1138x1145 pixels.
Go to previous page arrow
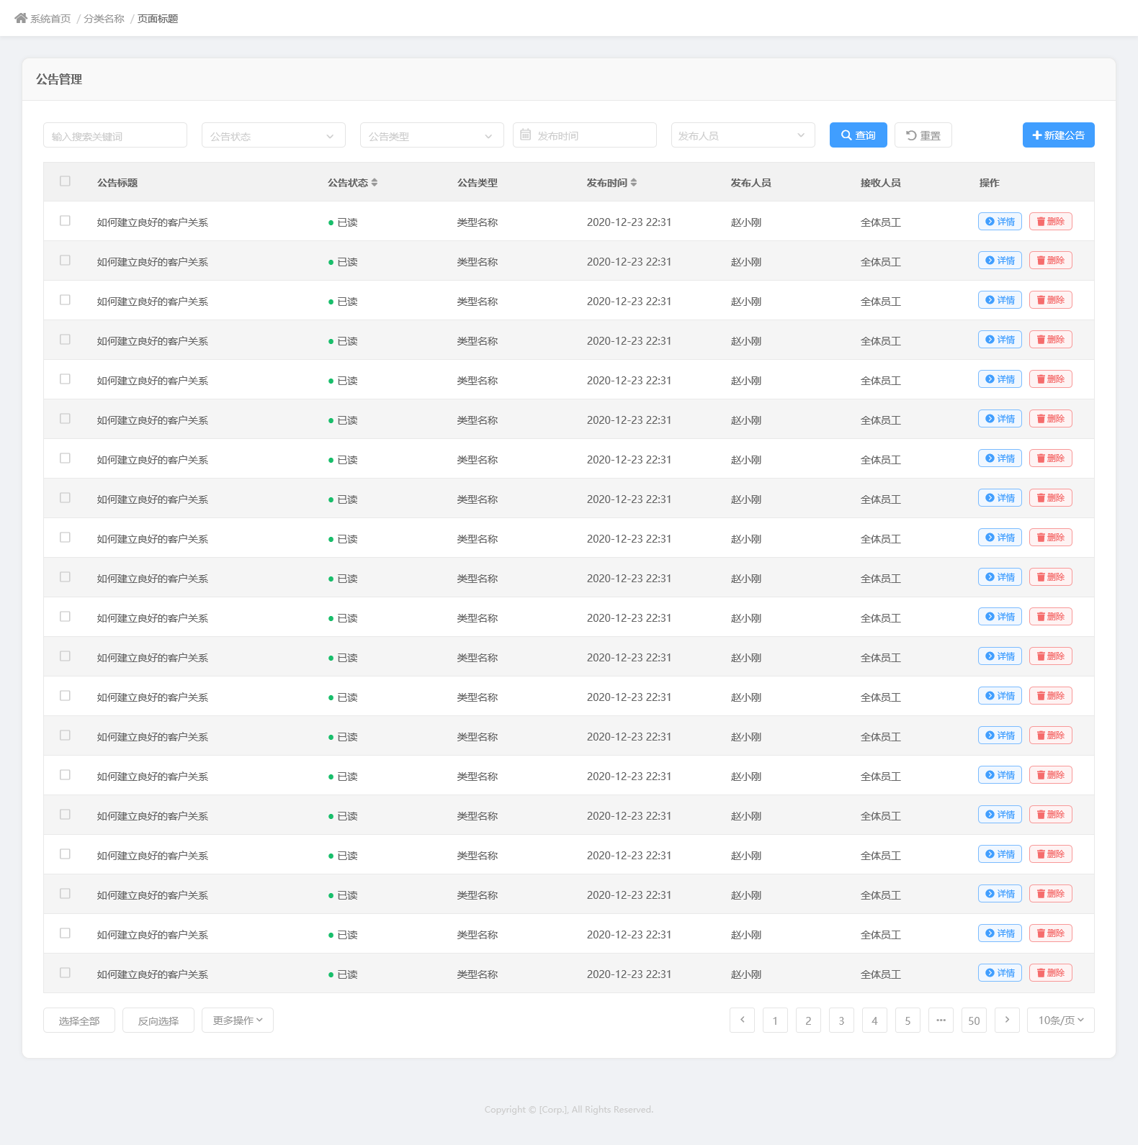tap(743, 1020)
